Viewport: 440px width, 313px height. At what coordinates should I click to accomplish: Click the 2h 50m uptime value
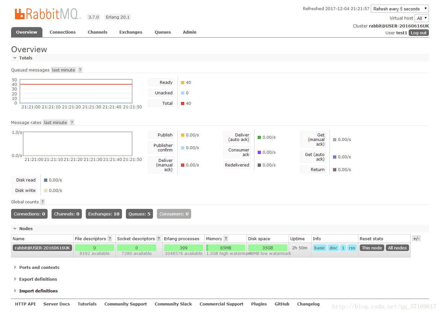pos(299,248)
